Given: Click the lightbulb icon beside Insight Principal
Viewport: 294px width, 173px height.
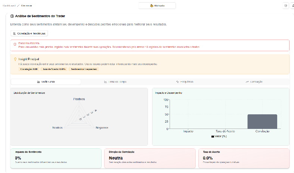Looking at the screenshot, I should [15, 59].
